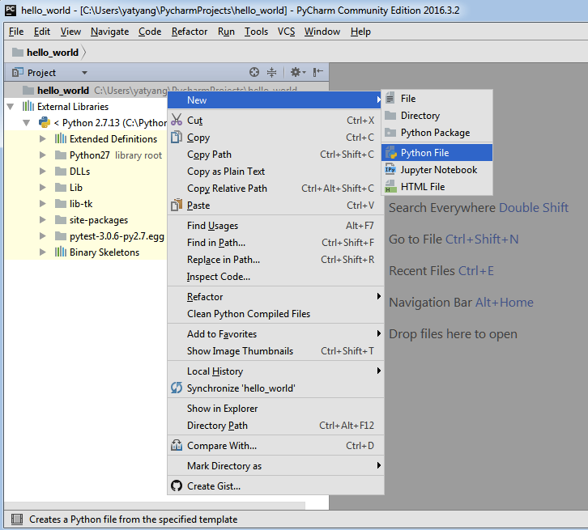The image size is (588, 530).
Task: Select Find Usages in context menu
Action: tap(275, 226)
